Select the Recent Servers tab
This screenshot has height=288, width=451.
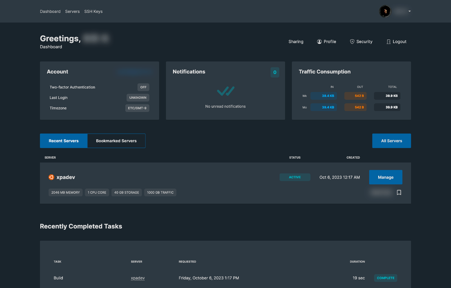(64, 141)
